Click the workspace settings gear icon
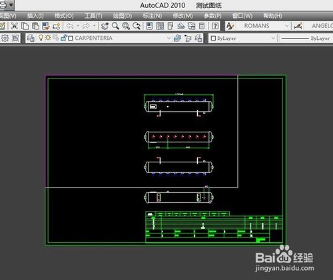Image resolution: width=333 pixels, height=280 pixels. [x=5, y=38]
